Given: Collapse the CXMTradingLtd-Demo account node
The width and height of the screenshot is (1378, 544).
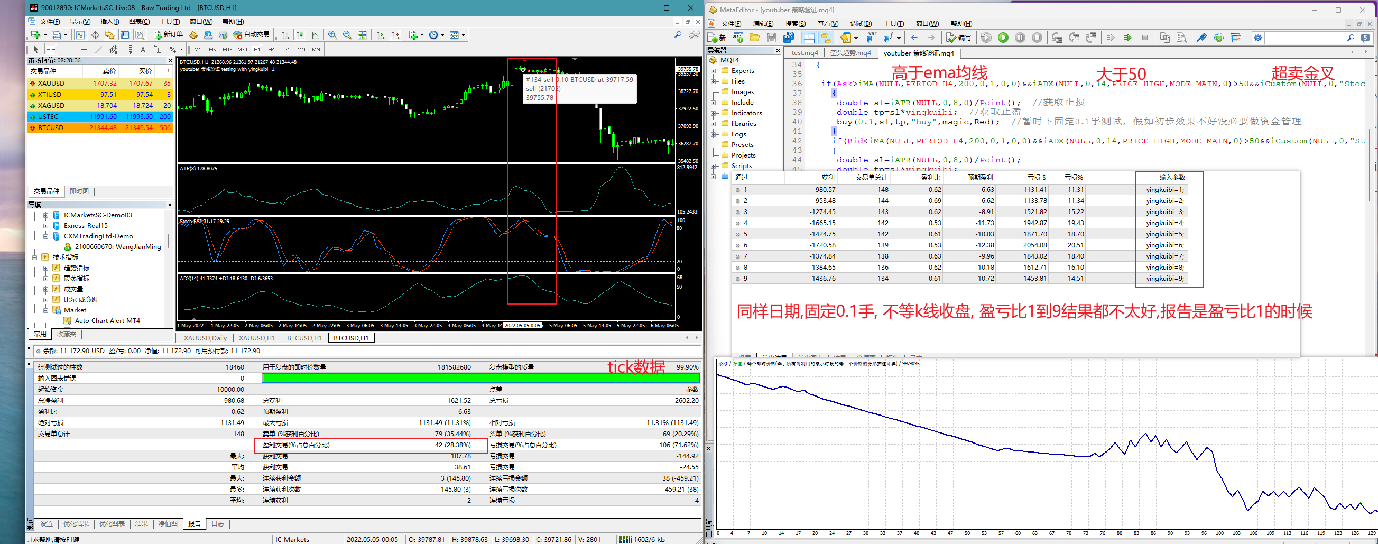Looking at the screenshot, I should 46,236.
